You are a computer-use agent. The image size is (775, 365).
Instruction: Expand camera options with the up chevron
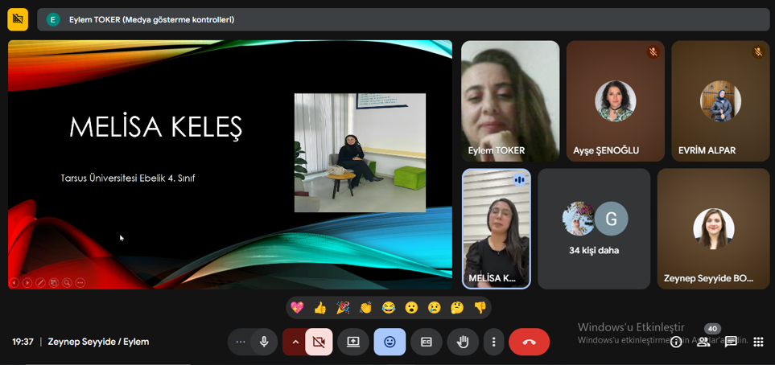click(295, 342)
